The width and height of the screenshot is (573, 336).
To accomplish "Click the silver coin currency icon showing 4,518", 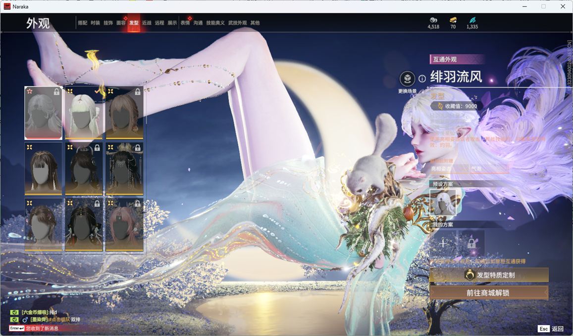I will 433,20.
